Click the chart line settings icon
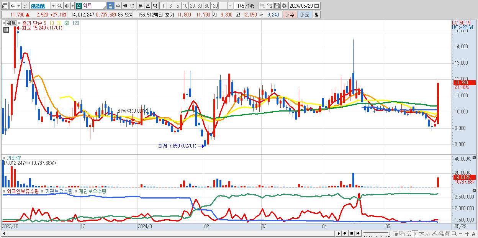This screenshot has width=478, height=238. [270, 6]
